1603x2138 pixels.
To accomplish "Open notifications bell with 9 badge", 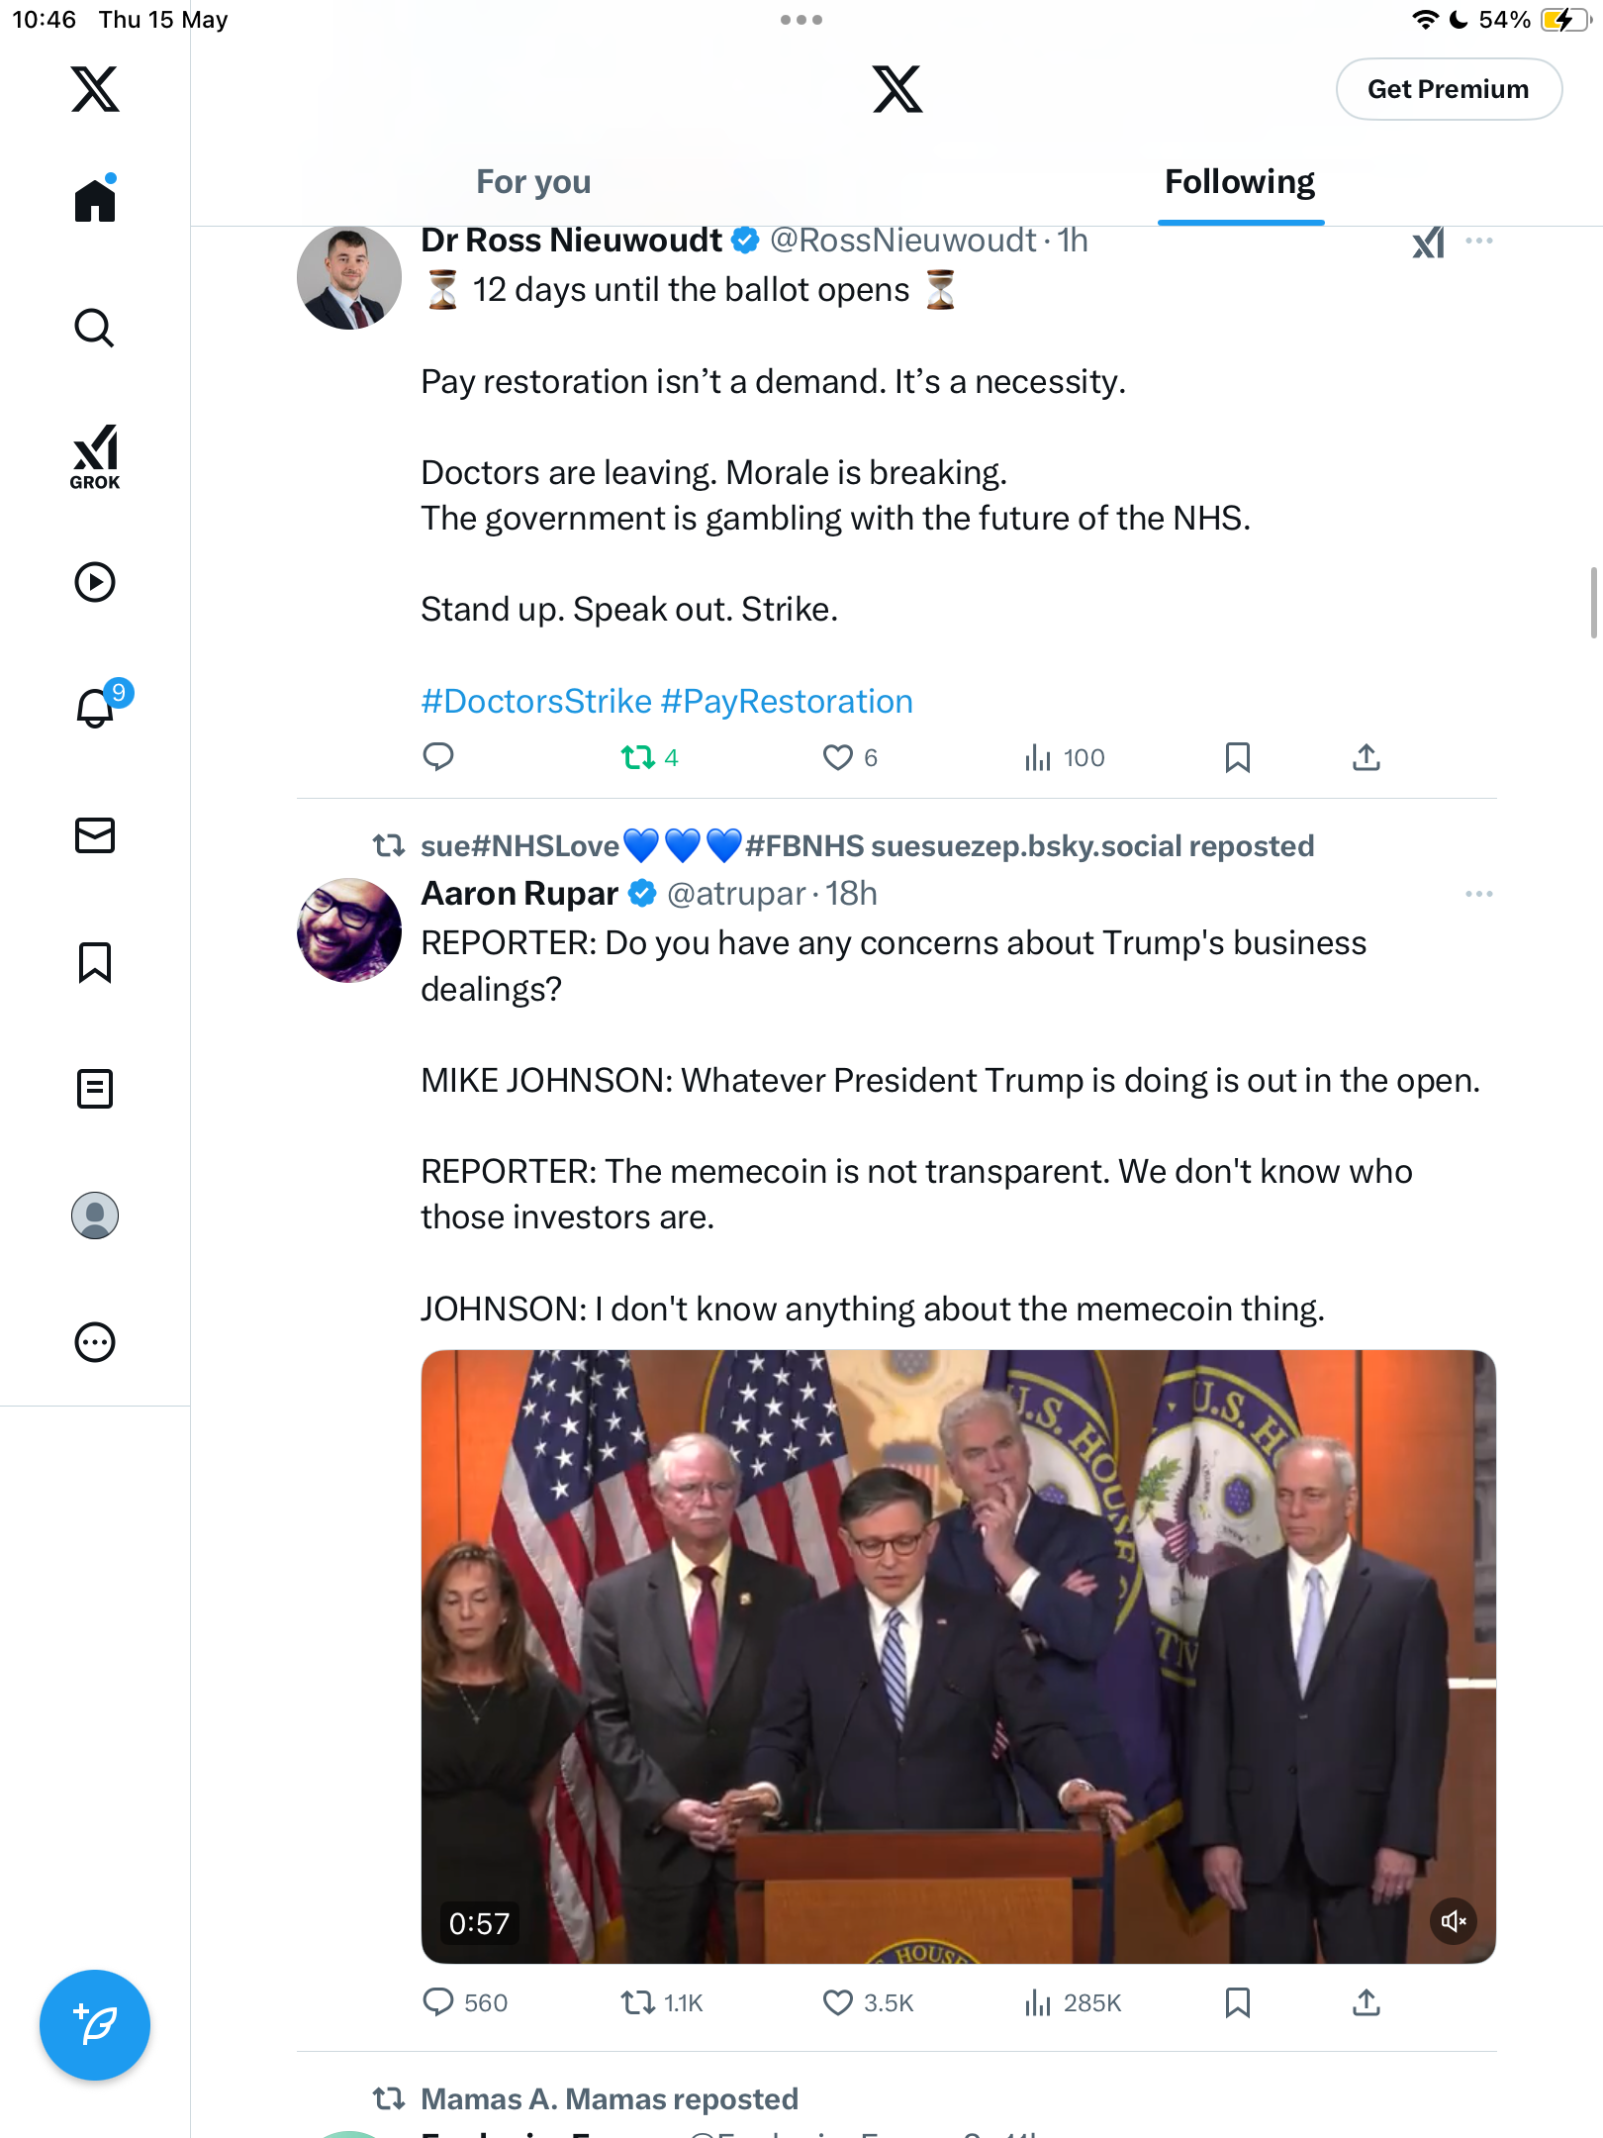I will point(97,707).
